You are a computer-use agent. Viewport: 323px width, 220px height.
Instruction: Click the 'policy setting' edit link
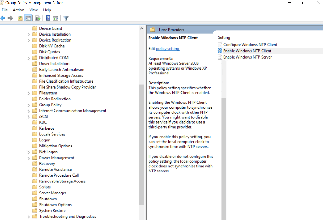point(168,49)
